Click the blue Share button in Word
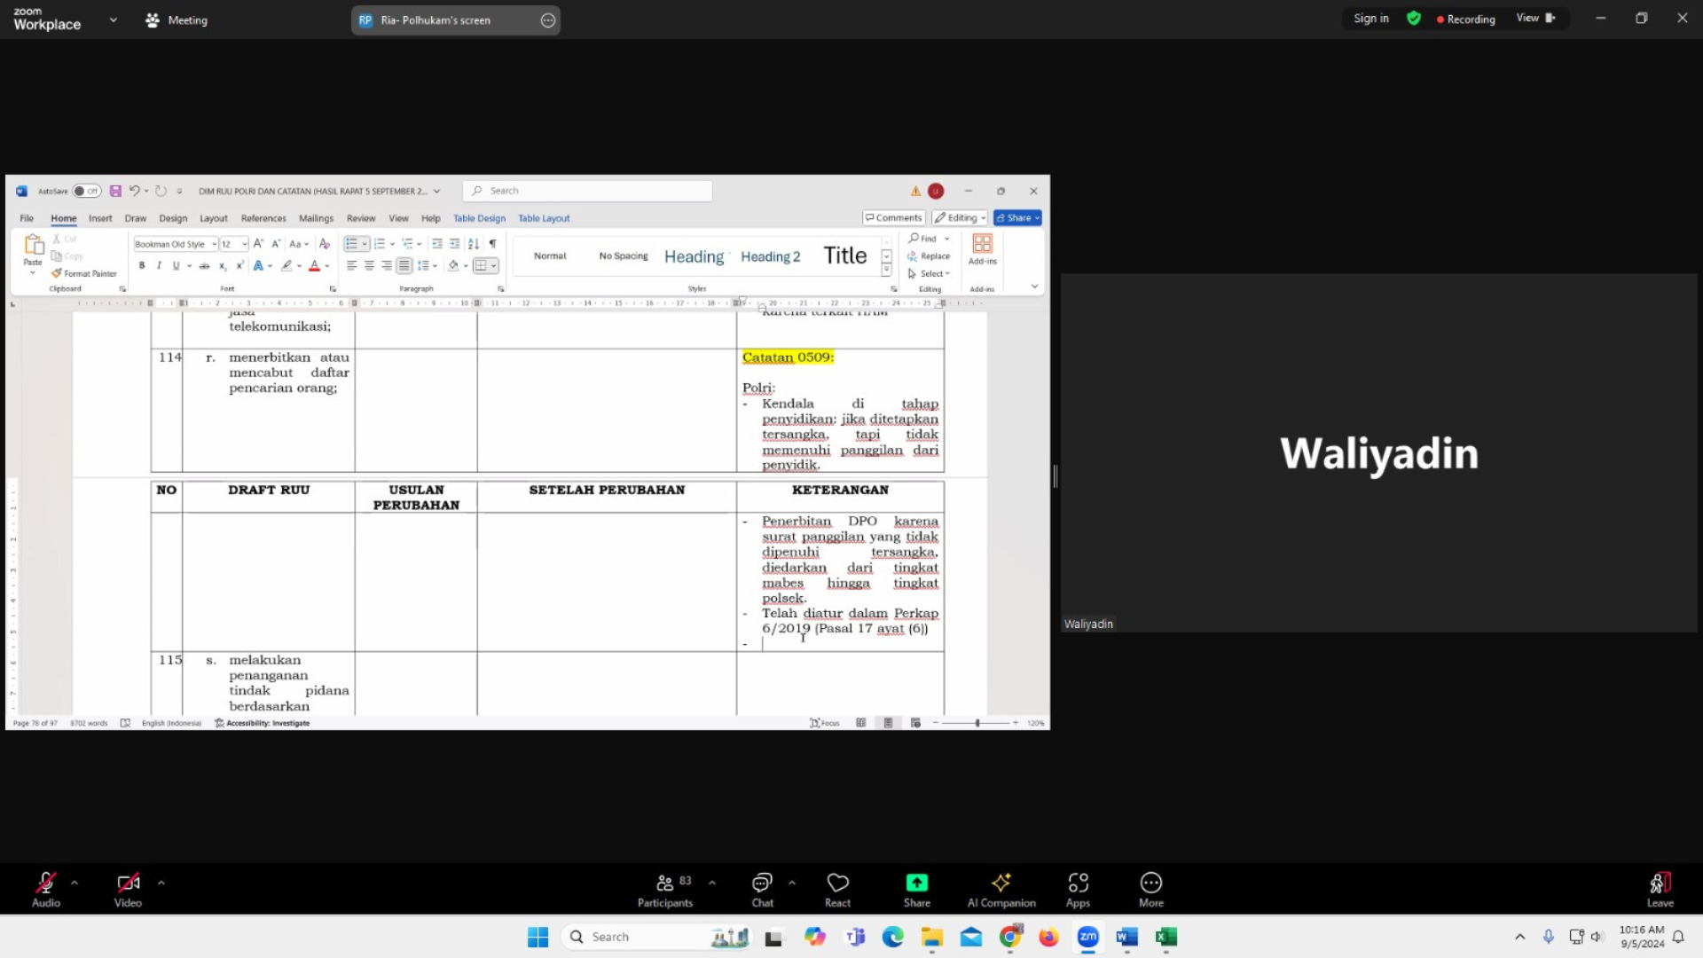The image size is (1703, 958). click(x=1017, y=217)
